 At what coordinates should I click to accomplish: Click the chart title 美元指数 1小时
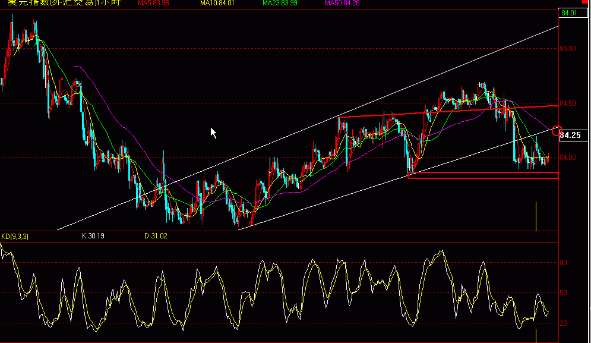click(64, 3)
